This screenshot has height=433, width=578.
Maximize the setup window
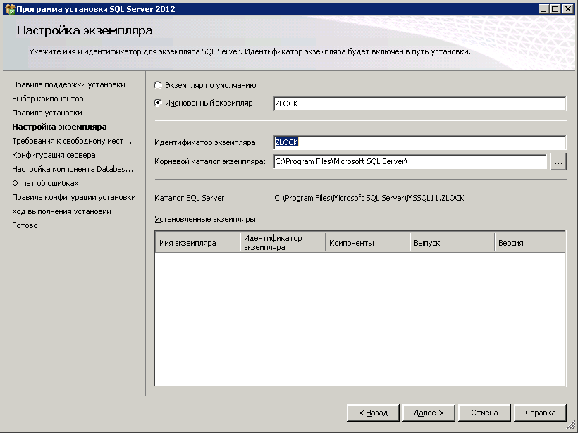coord(555,8)
